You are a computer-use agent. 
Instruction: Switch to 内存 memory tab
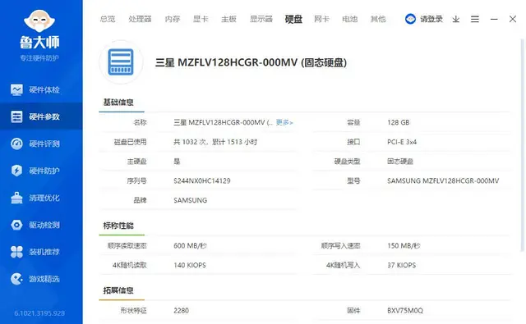click(173, 19)
